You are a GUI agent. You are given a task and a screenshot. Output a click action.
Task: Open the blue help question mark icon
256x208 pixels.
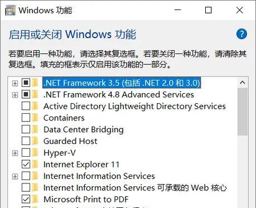tap(241, 34)
